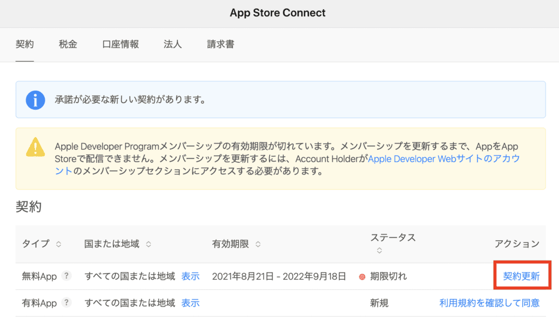Click 表示 in the 有料App row
559x331 pixels.
pyautogui.click(x=190, y=303)
